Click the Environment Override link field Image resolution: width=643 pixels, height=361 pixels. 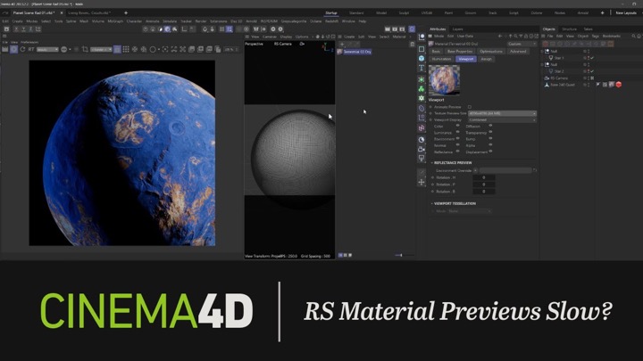pos(505,170)
